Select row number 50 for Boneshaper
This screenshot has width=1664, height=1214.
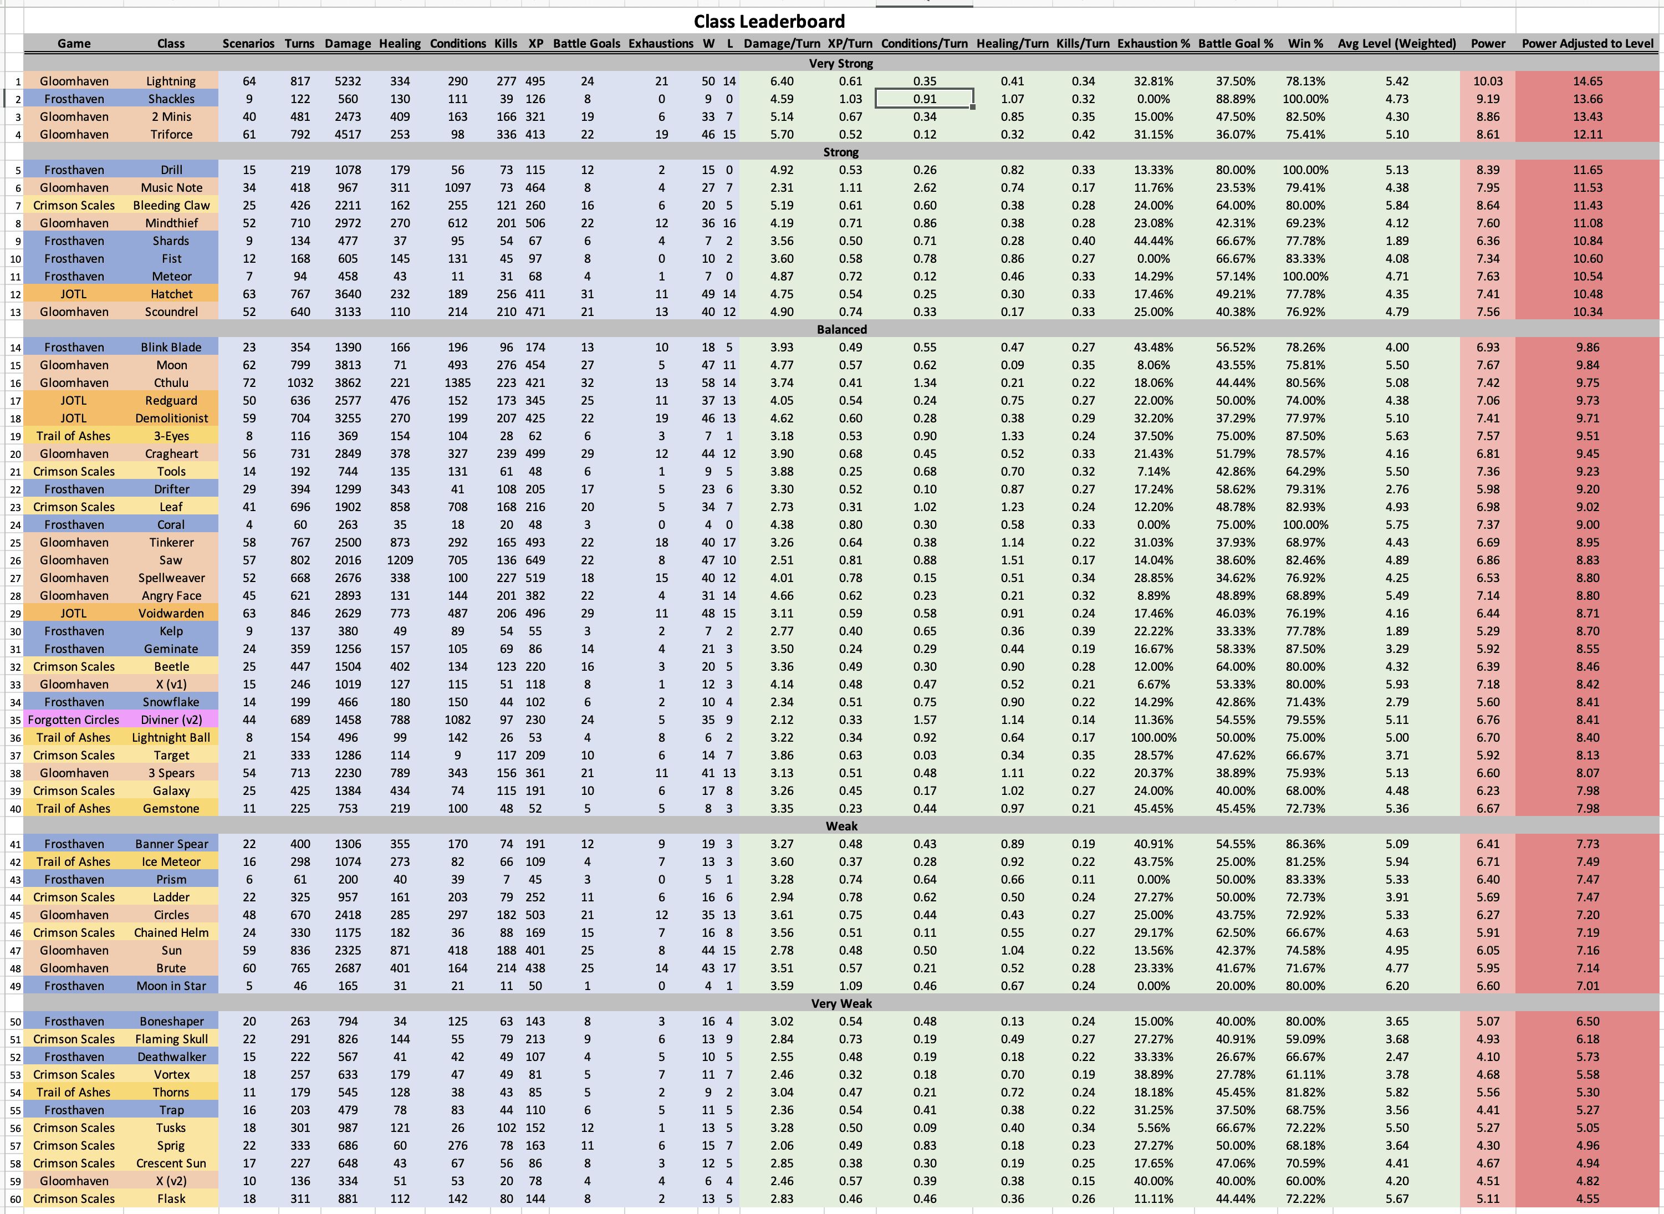(x=15, y=1021)
